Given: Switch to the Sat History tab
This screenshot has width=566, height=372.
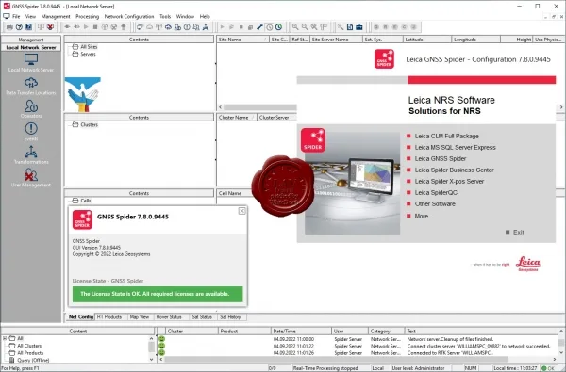Looking at the screenshot, I should pyautogui.click(x=230, y=316).
